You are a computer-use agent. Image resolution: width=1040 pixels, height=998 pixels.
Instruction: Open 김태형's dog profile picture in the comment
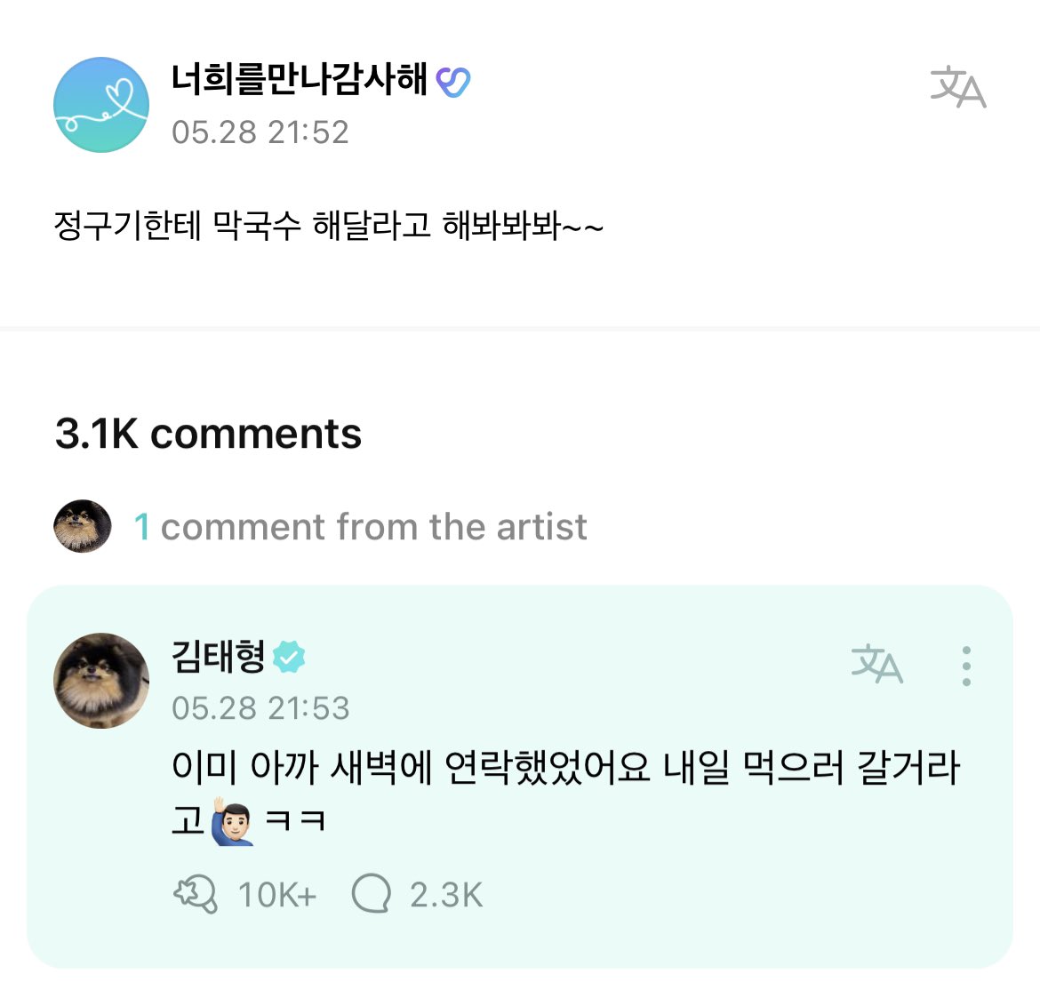click(100, 681)
